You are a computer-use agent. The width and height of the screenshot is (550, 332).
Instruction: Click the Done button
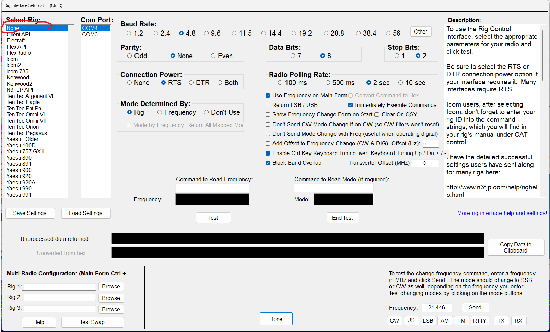(276, 319)
